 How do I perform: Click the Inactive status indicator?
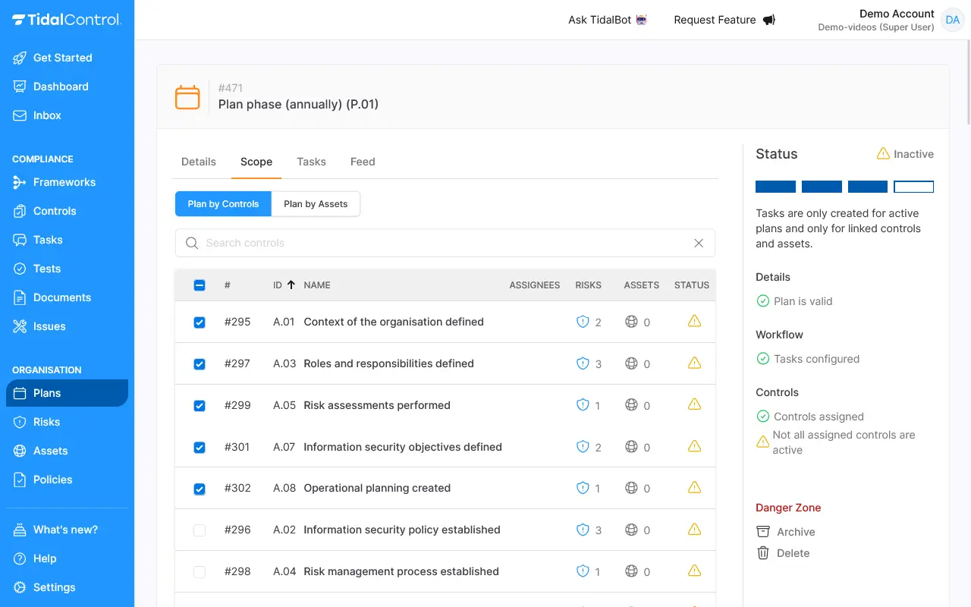click(x=905, y=154)
